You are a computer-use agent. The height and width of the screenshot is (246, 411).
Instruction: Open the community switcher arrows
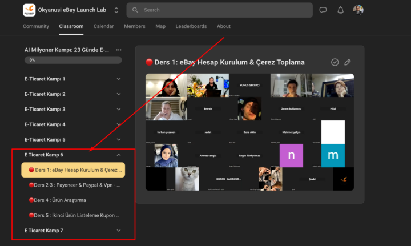tap(116, 10)
